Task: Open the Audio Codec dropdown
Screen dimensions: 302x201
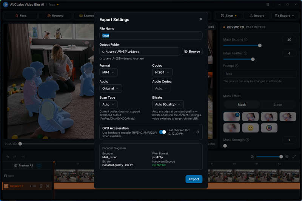Action: 161,88
